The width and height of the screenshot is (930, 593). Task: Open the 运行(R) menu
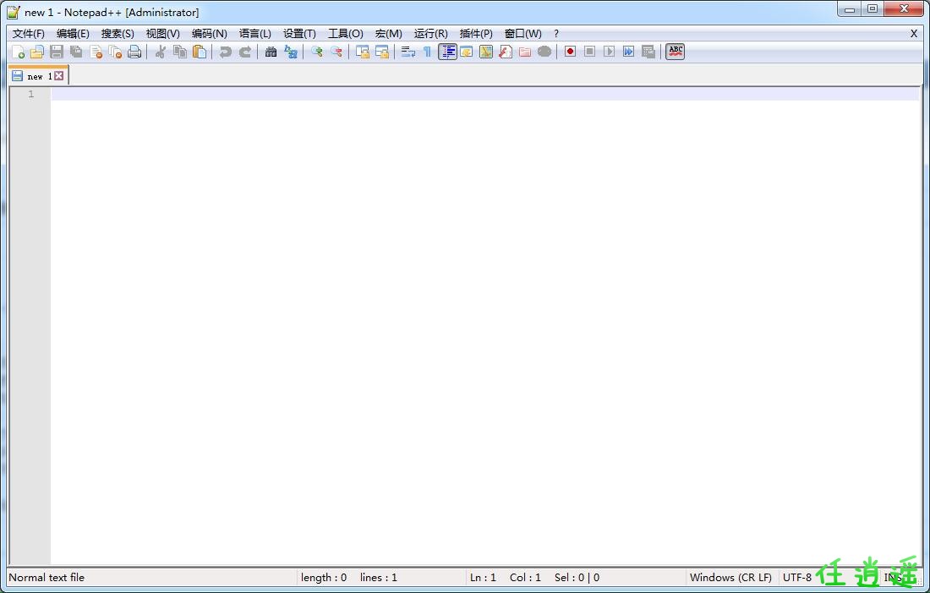click(430, 34)
